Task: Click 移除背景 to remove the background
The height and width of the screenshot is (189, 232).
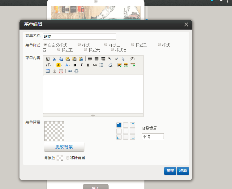Action: click(x=75, y=158)
